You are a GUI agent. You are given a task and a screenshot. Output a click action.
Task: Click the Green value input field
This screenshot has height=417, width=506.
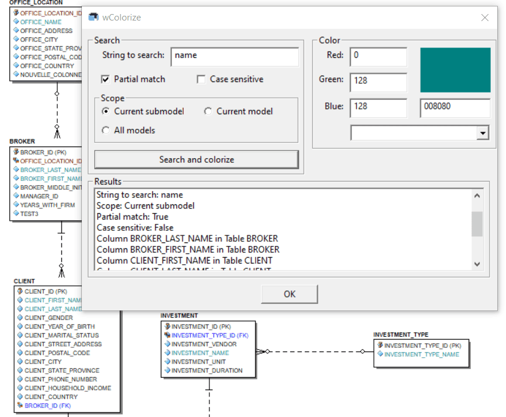[378, 83]
